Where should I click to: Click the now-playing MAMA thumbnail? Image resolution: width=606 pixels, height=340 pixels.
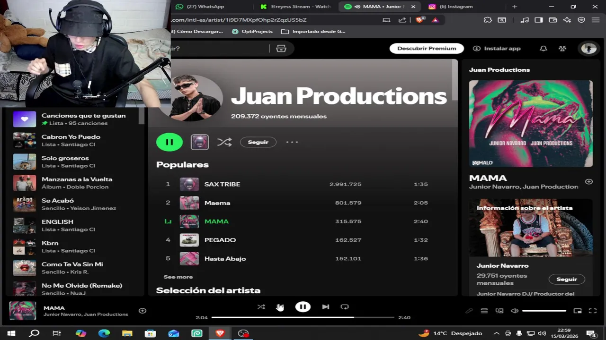tap(23, 311)
